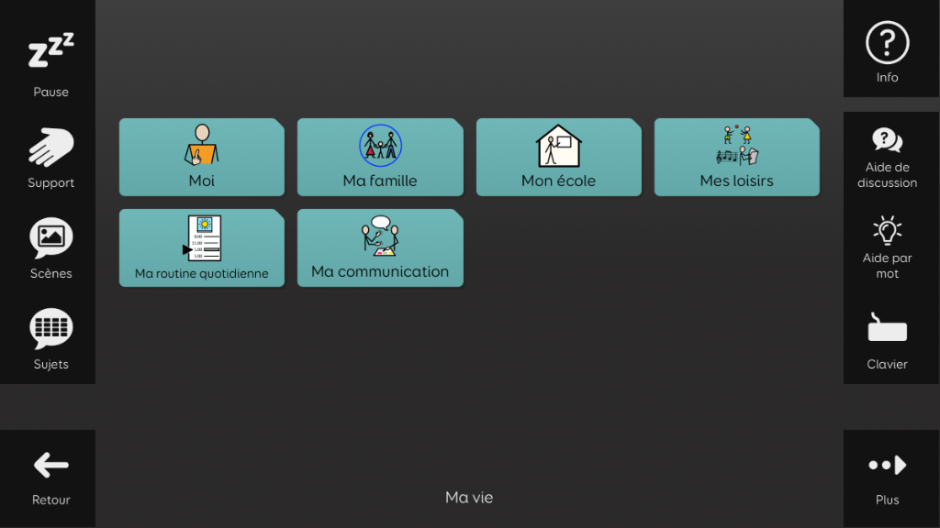Image resolution: width=940 pixels, height=528 pixels.
Task: Open the Ma famille folder tile
Action: (380, 158)
